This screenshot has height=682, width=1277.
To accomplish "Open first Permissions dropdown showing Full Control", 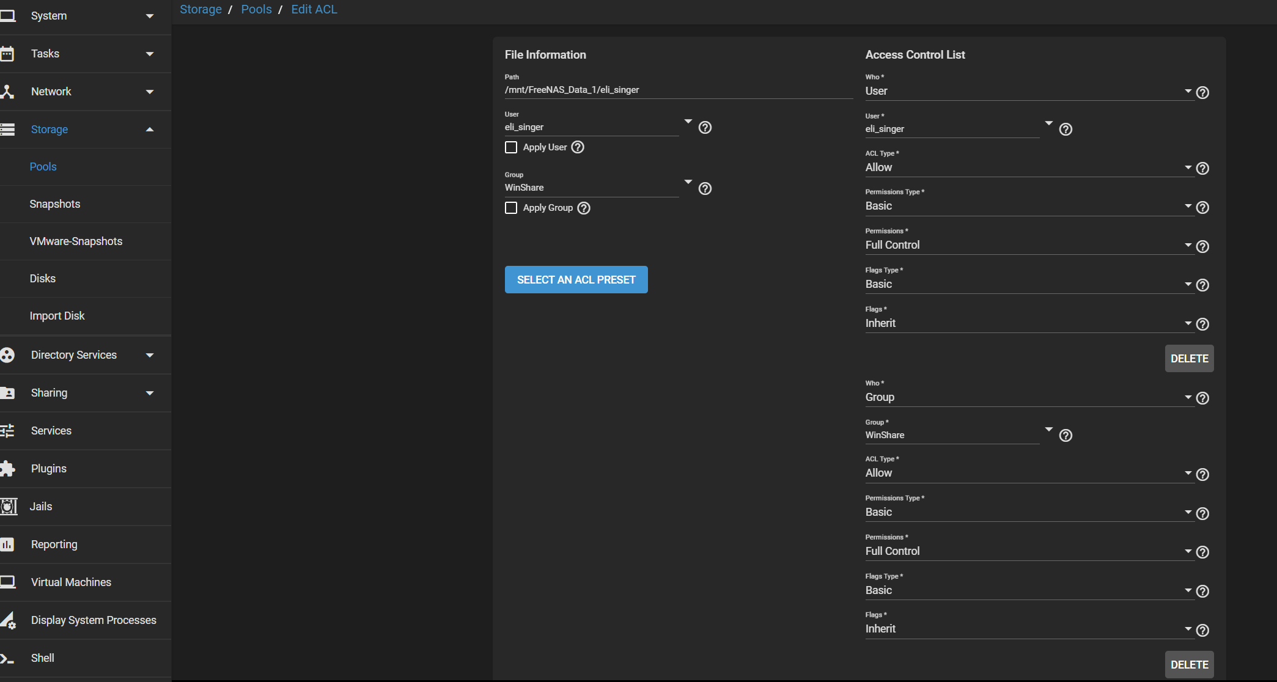I will (1029, 245).
